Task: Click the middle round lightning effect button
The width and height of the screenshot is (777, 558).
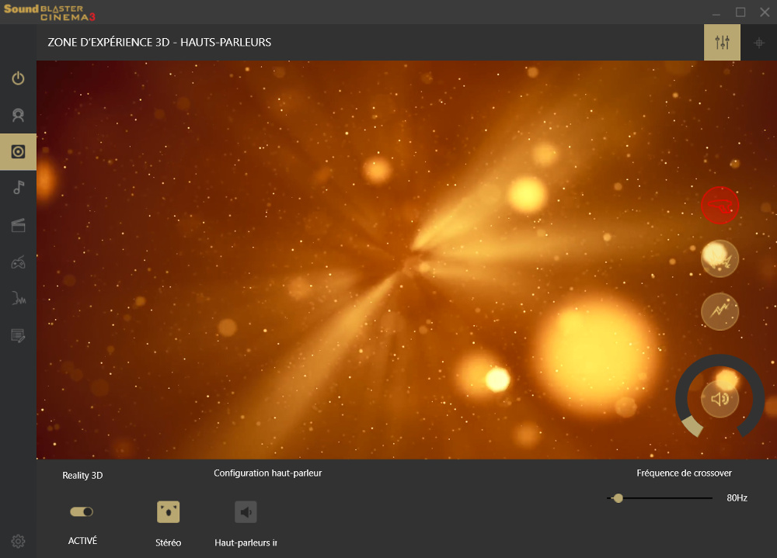Action: point(720,259)
